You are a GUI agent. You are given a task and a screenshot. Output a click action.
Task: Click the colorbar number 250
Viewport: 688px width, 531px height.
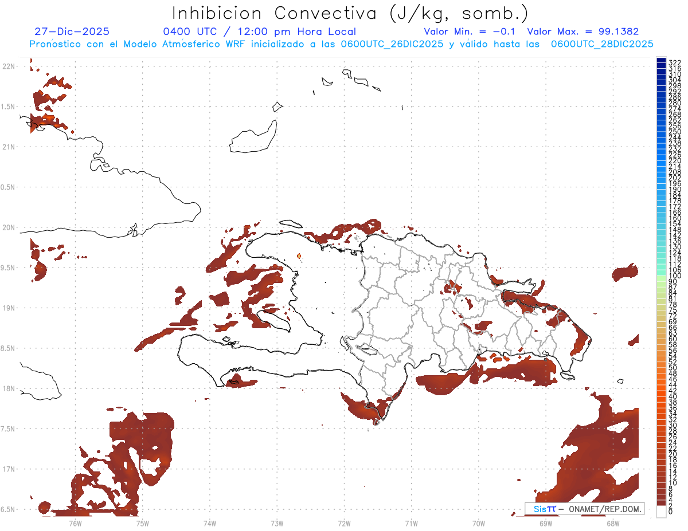click(675, 132)
